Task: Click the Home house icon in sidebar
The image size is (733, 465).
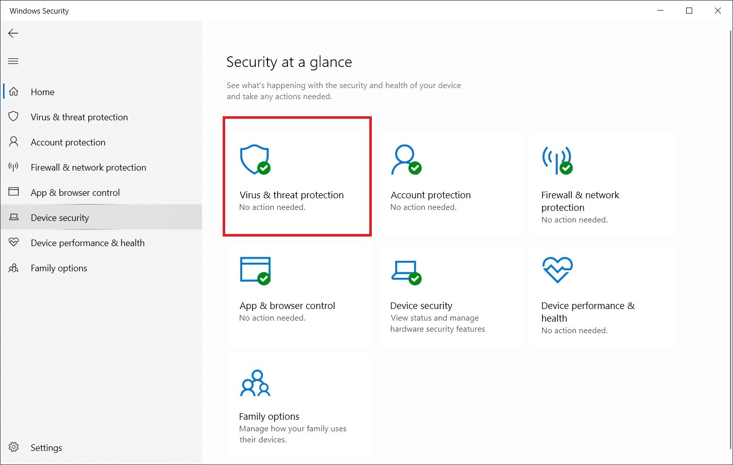Action: pyautogui.click(x=14, y=92)
